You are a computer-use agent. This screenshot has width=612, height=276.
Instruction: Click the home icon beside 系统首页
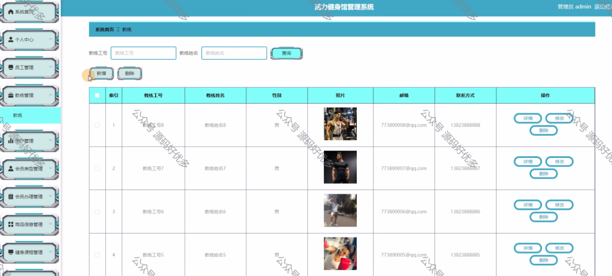[11, 12]
